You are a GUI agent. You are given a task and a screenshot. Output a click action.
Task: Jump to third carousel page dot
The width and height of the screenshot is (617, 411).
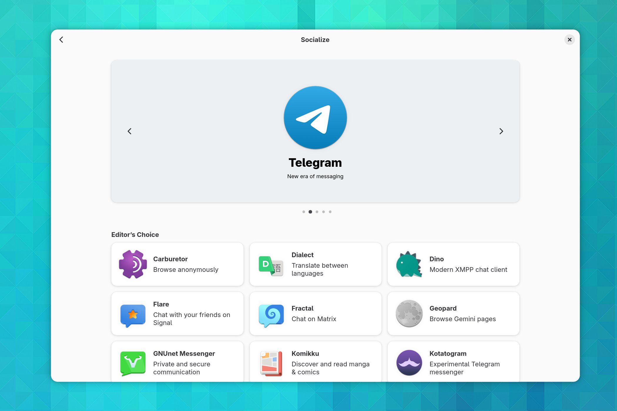317,212
